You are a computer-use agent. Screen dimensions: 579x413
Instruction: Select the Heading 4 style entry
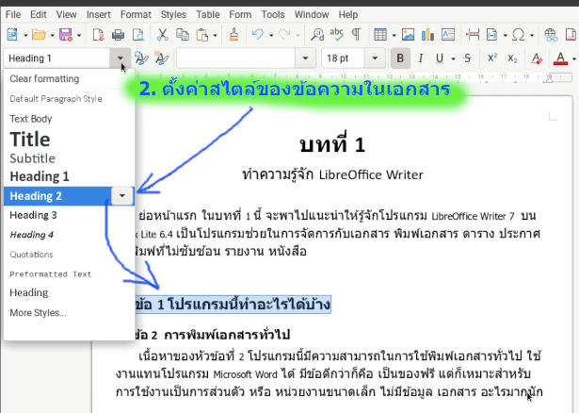click(69, 235)
